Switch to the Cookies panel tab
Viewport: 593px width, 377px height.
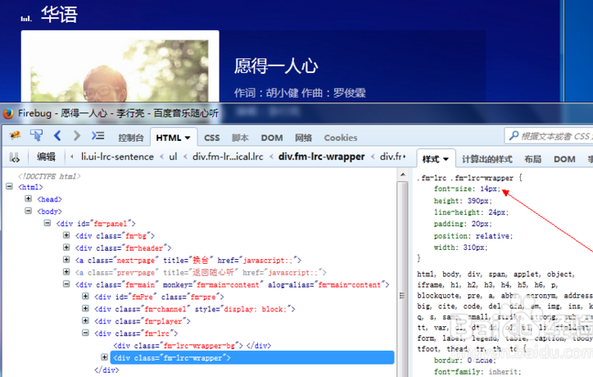341,138
